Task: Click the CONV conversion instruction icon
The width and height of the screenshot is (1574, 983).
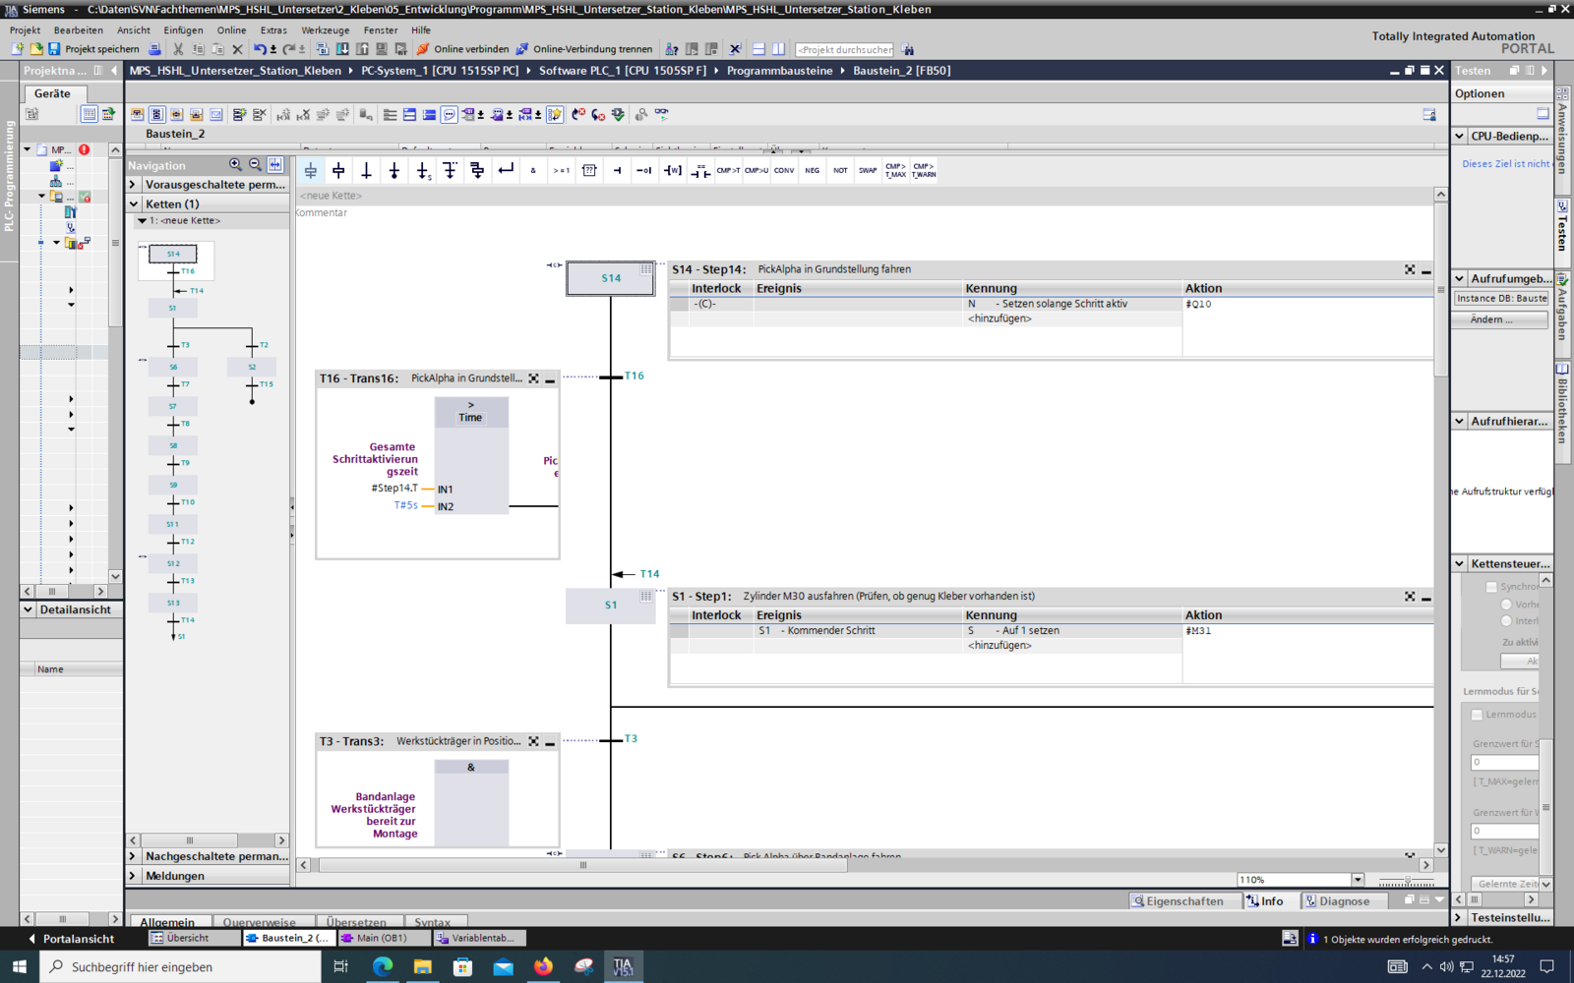Action: pos(784,171)
